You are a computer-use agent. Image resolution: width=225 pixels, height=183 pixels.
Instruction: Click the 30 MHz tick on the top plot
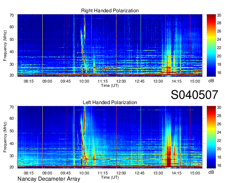pyautogui.click(x=12, y=64)
